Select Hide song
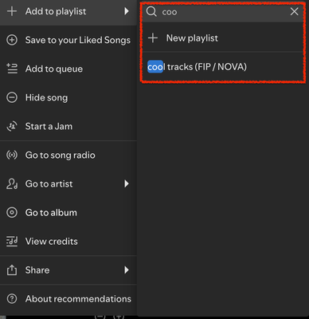309x319 pixels. click(68, 97)
